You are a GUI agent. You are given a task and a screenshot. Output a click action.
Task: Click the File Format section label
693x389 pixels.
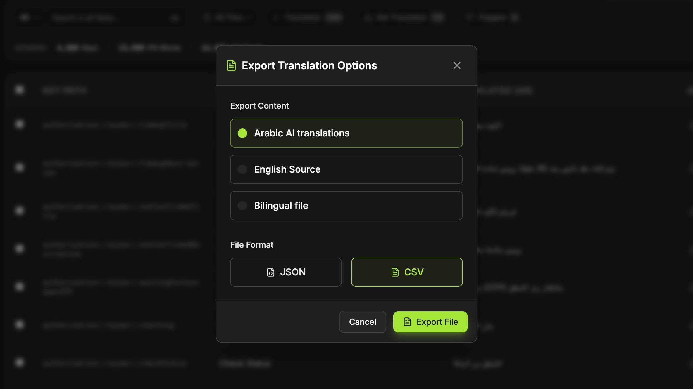tap(251, 245)
